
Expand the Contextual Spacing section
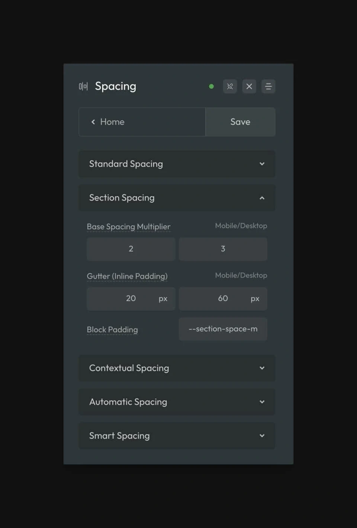177,368
